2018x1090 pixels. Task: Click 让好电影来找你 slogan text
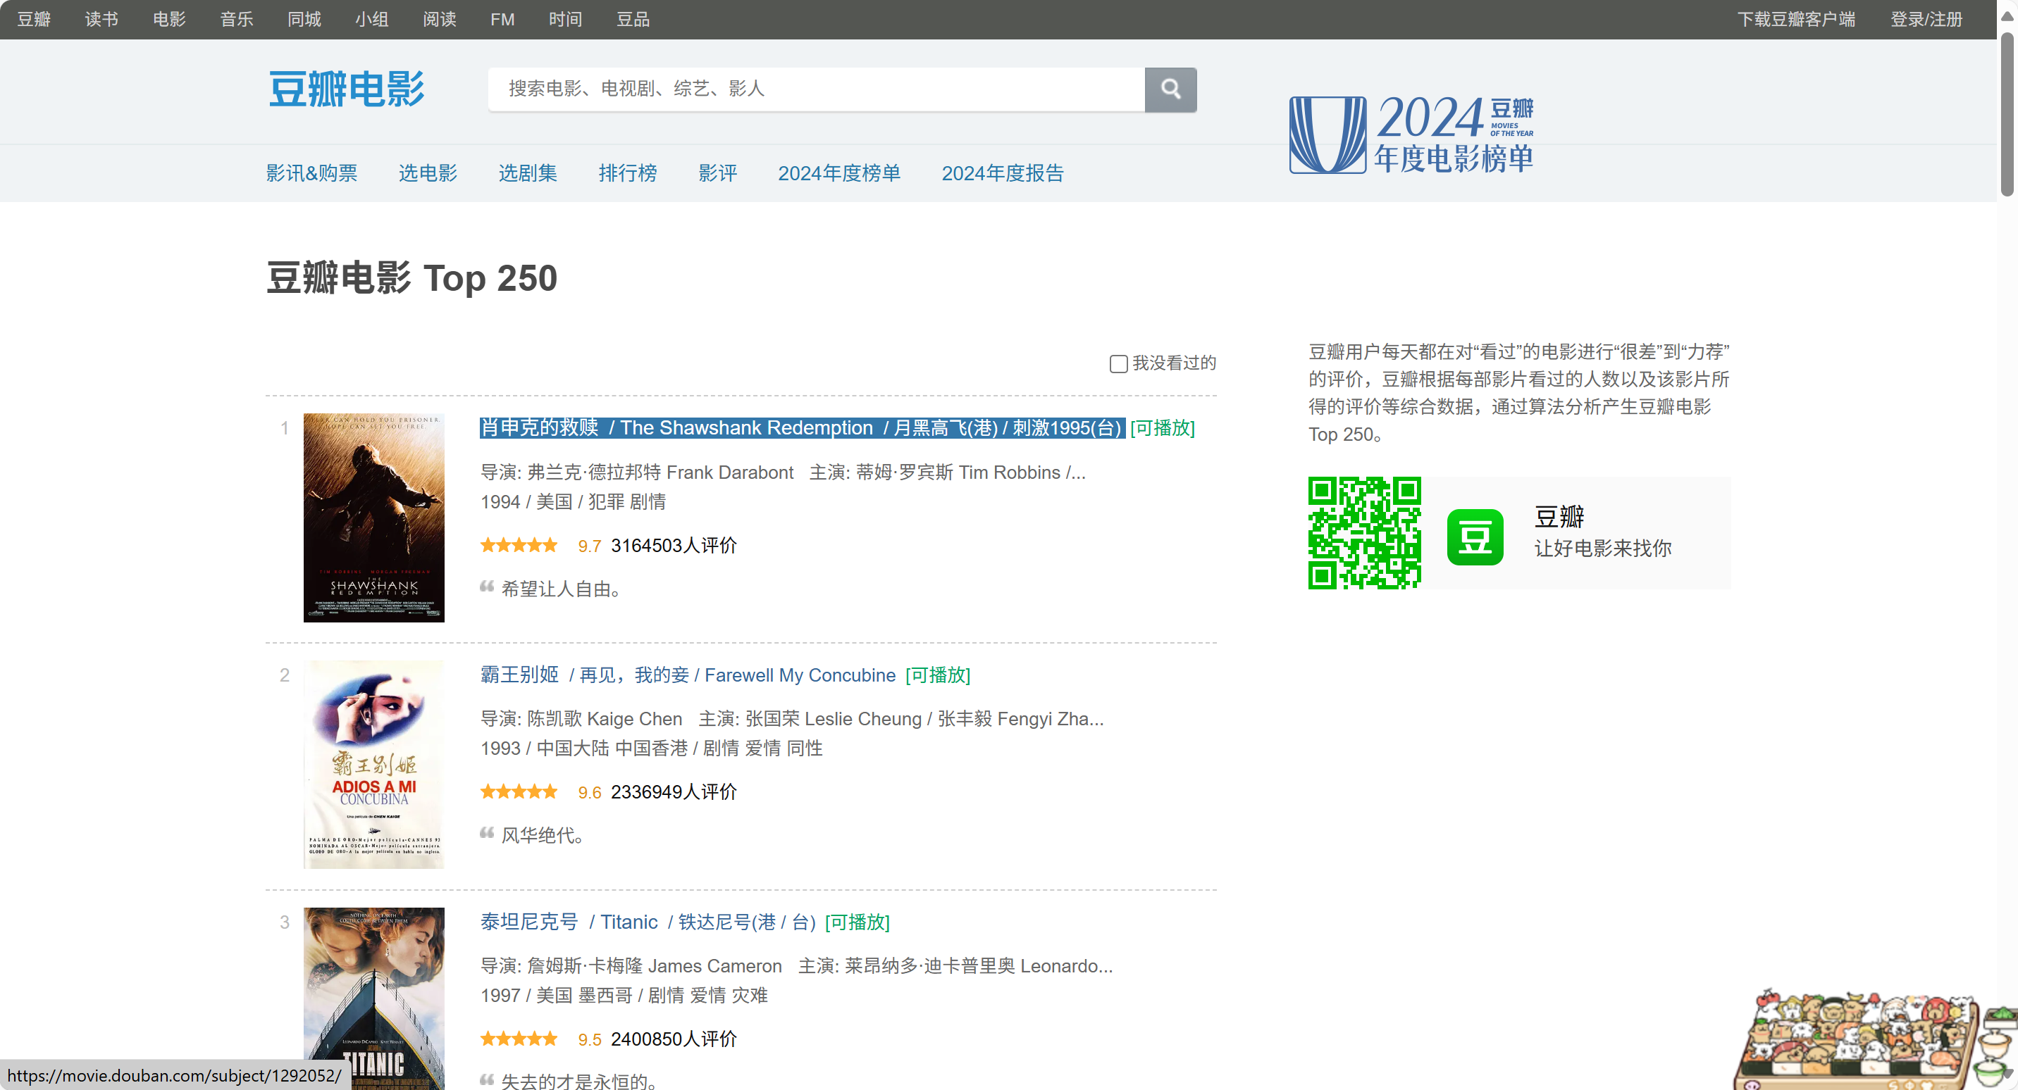point(1603,548)
